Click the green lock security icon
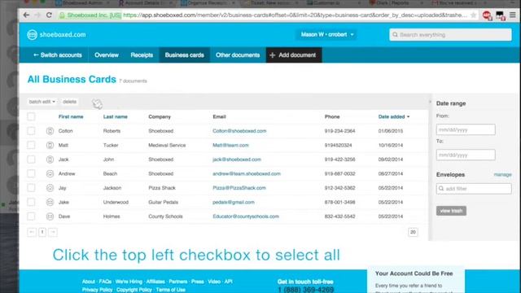Screen dimensions: 521x293 62,15
